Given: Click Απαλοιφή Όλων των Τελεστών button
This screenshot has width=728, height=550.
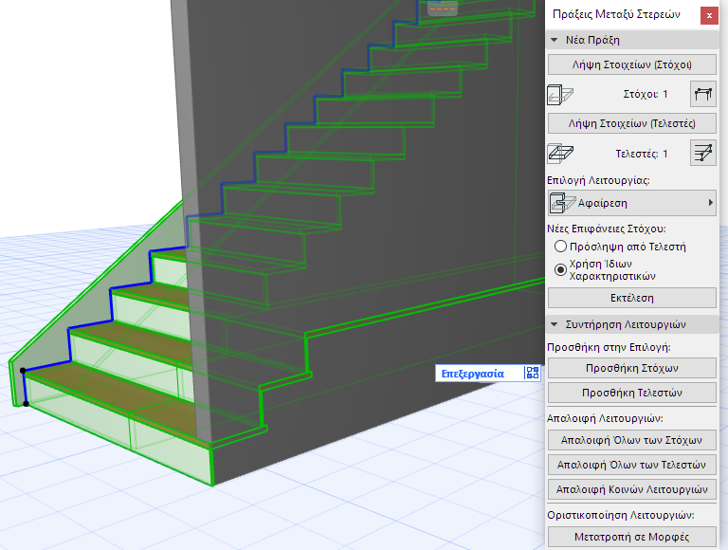Looking at the screenshot, I should (632, 465).
